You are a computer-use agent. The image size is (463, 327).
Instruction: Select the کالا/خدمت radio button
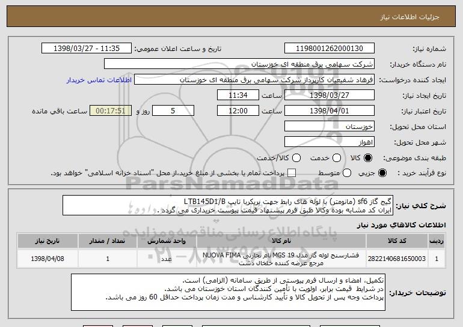click(x=296, y=158)
